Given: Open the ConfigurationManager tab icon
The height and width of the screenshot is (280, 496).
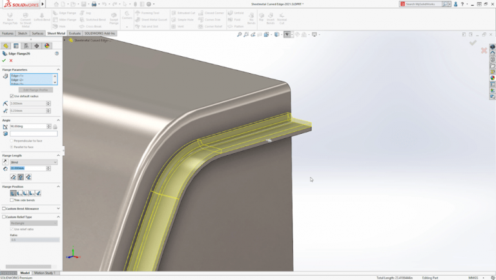Looking at the screenshot, I should (x=26, y=46).
